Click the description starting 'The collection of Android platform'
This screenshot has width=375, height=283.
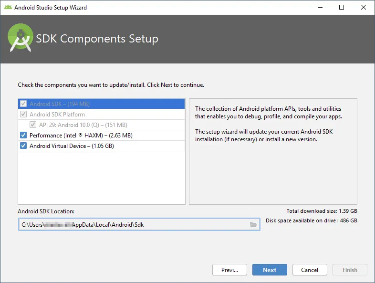coord(269,113)
